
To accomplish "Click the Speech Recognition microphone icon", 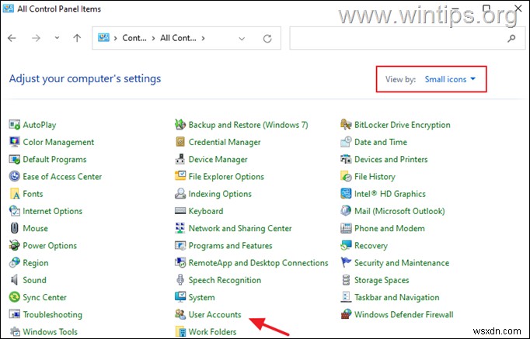I will coord(180,280).
